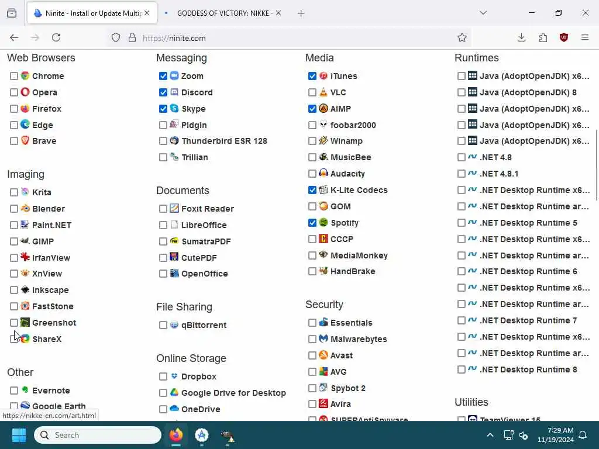Click the Brave lion icon

pos(25,140)
